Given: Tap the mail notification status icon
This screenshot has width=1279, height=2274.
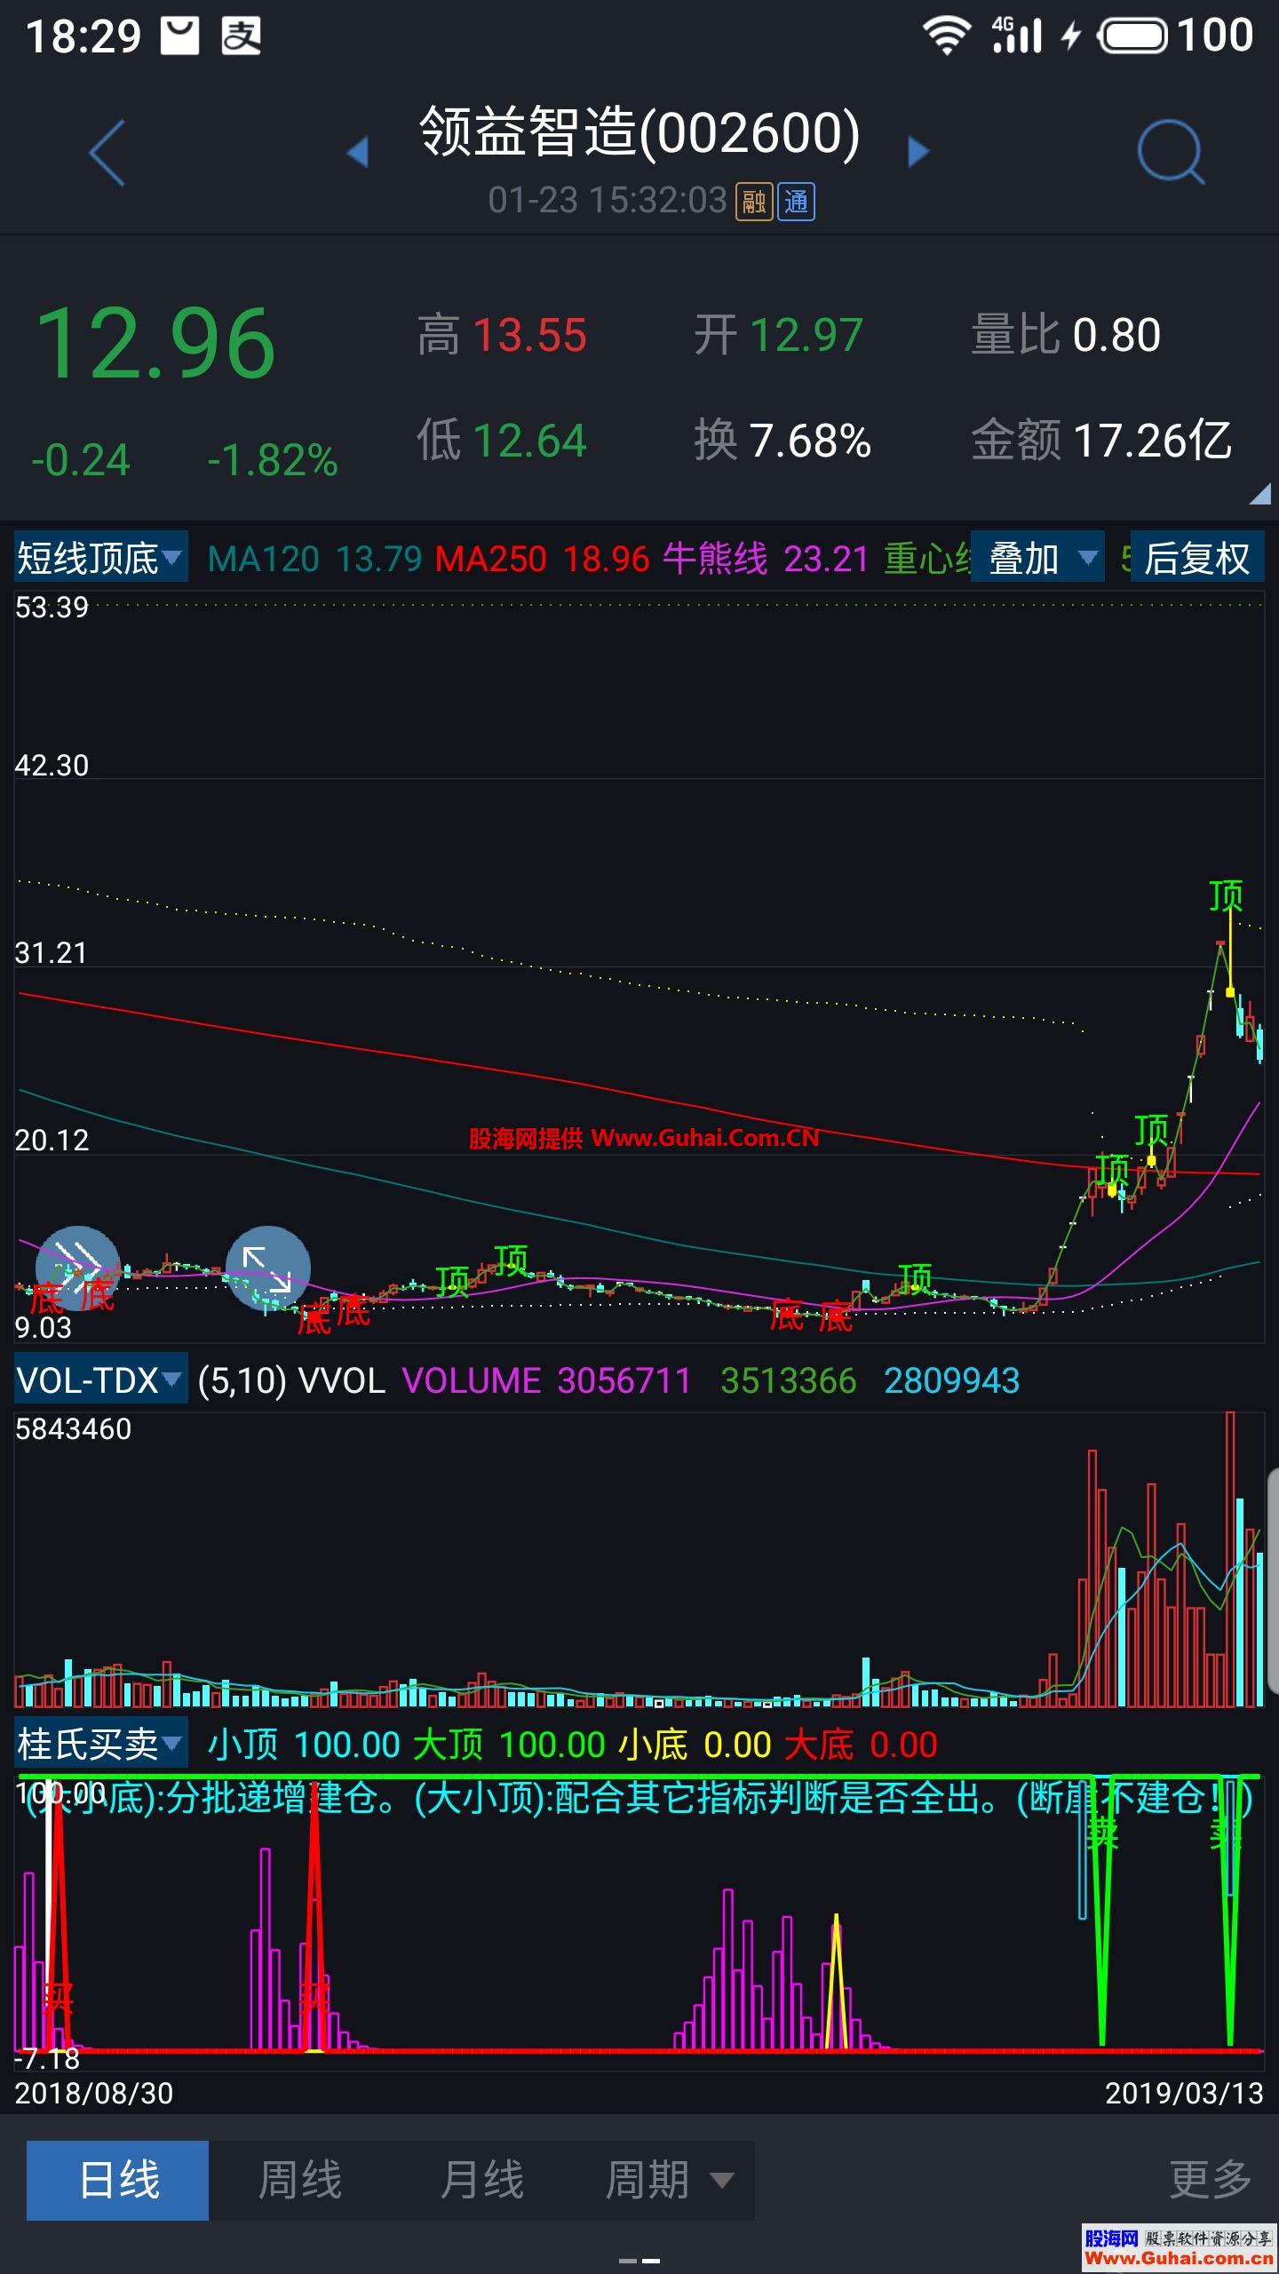Looking at the screenshot, I should [179, 36].
